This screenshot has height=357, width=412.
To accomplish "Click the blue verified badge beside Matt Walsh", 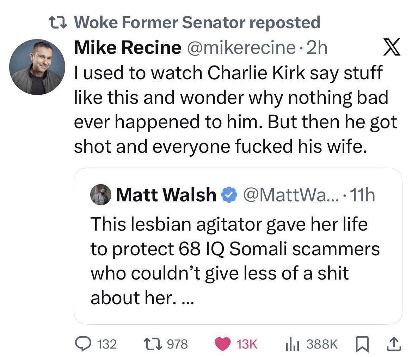I will pos(228,195).
